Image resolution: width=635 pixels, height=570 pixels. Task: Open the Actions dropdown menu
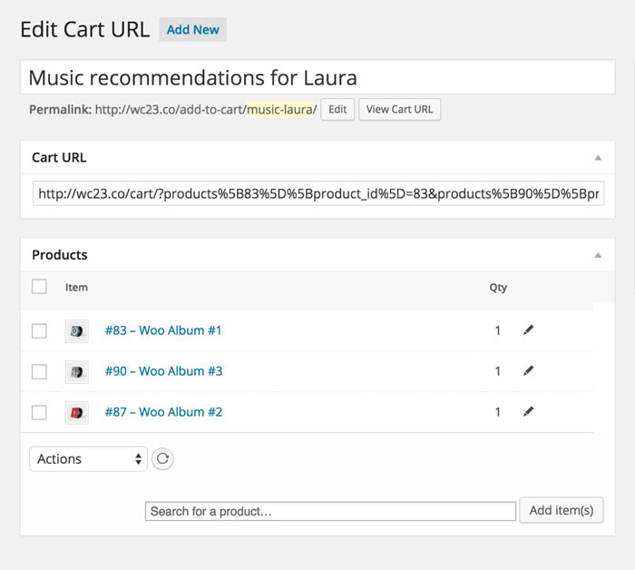click(x=88, y=458)
